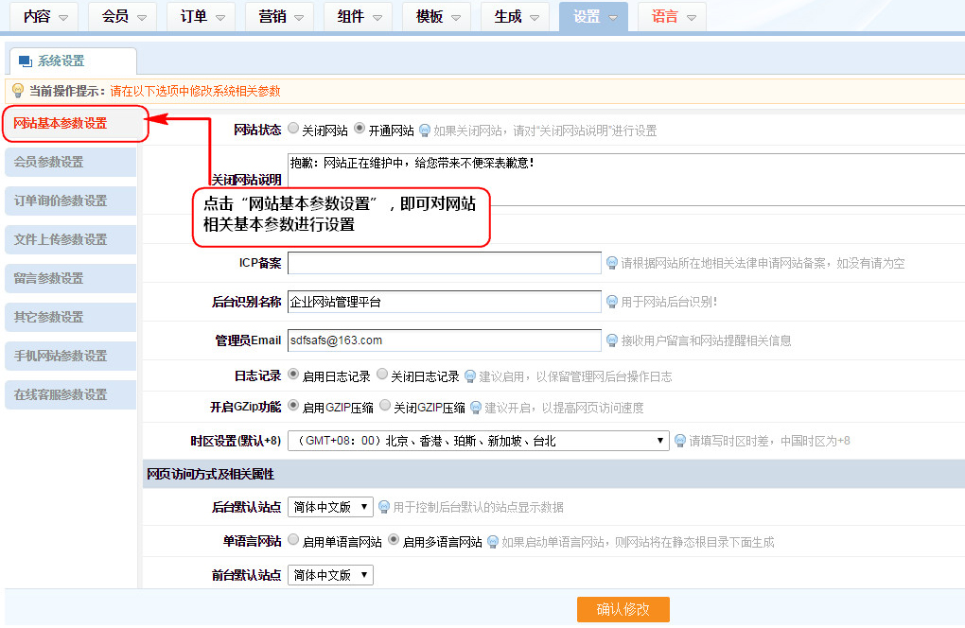This screenshot has height=628, width=965.
Task: Click the hint bulb next to 时区设置 dropdown
Action: (x=679, y=441)
